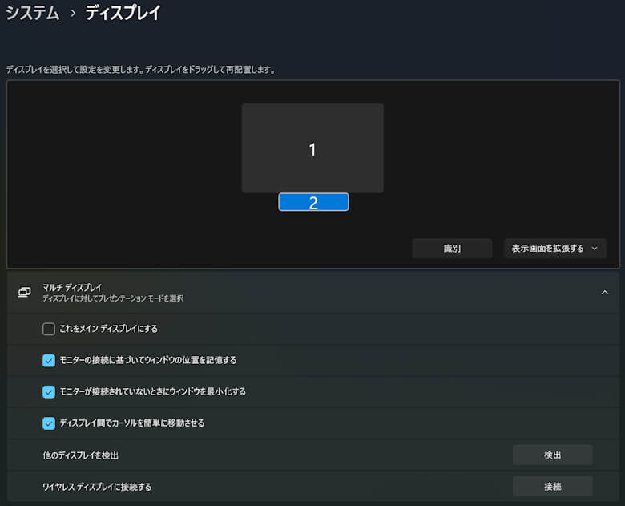Collapse the マルチ ディスプレイ section with its chevron

604,293
